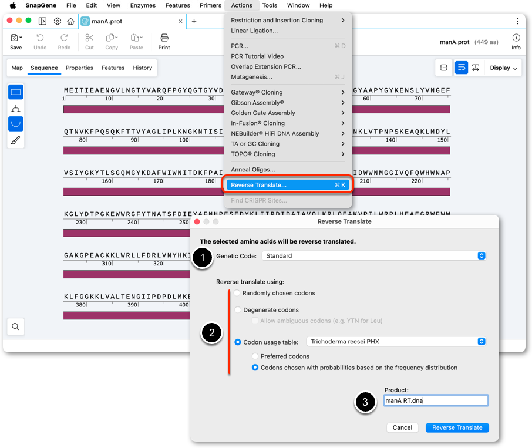Open settings gear icon in tab bar

click(58, 21)
